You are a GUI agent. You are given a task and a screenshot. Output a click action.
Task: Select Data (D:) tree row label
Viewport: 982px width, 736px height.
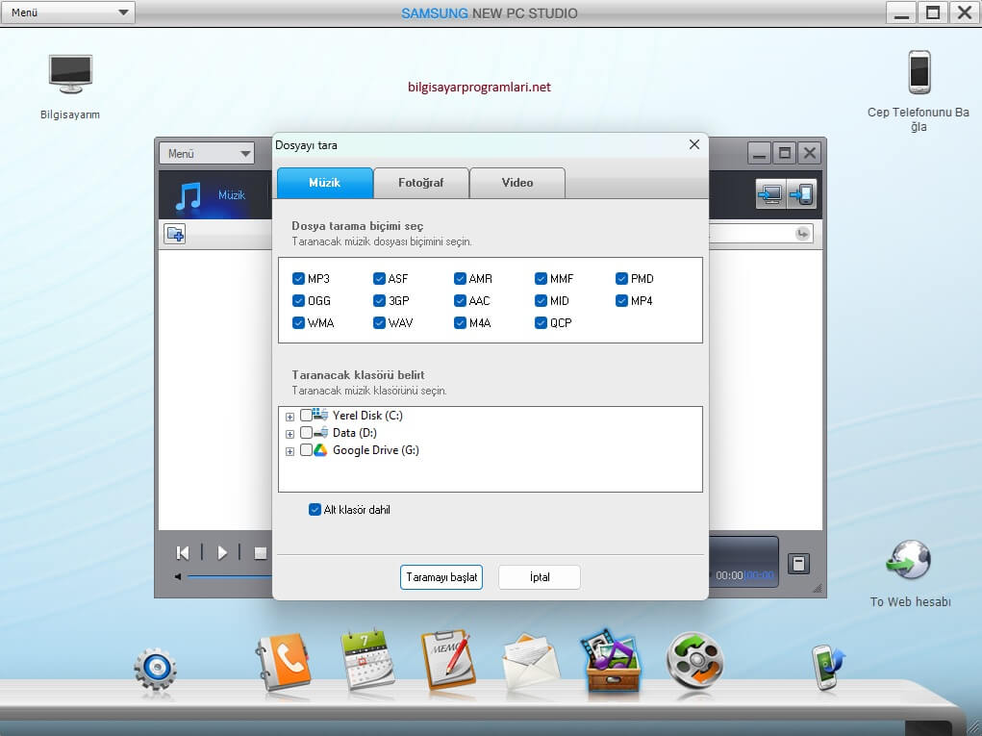coord(355,433)
